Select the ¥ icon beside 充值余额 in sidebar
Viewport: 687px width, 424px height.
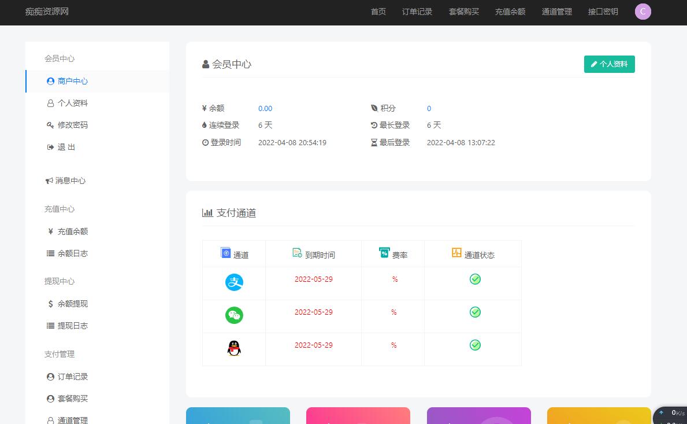[50, 231]
